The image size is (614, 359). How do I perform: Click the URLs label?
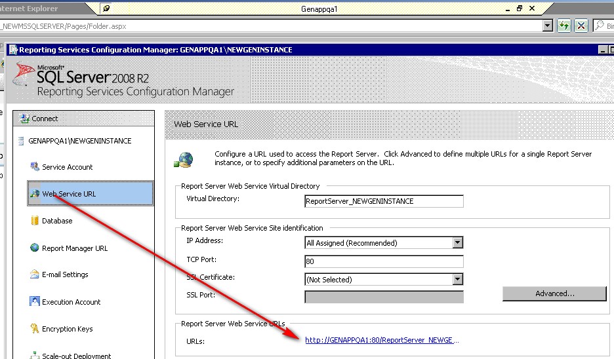coord(195,341)
